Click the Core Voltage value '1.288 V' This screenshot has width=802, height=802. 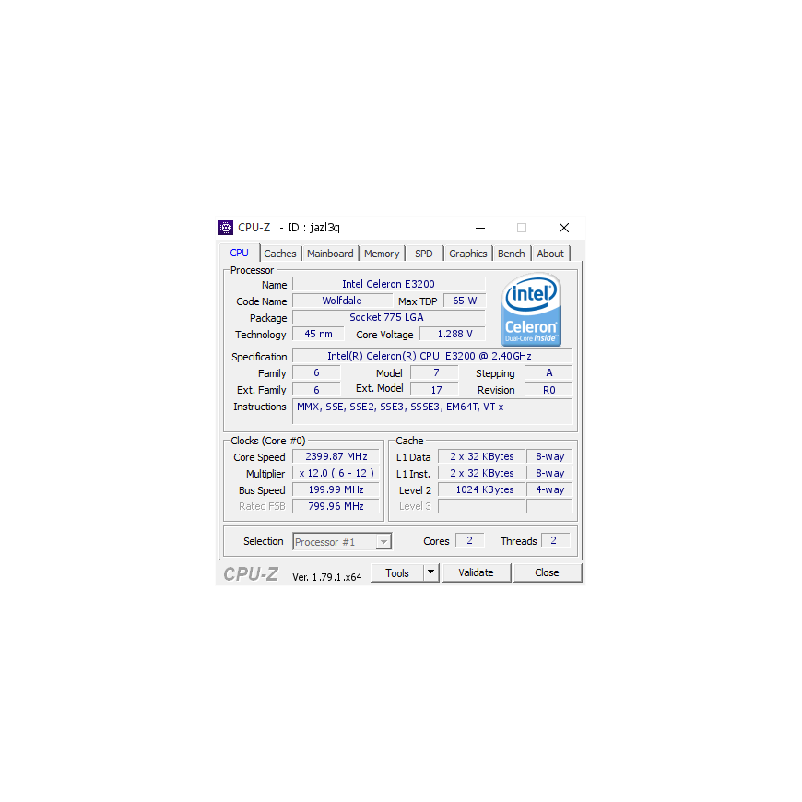(454, 334)
